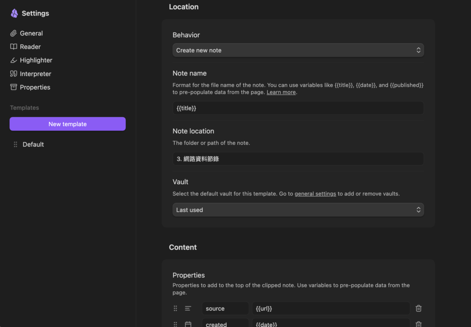471x327 pixels.
Task: Click the text type icon for source property
Action: pyautogui.click(x=188, y=309)
